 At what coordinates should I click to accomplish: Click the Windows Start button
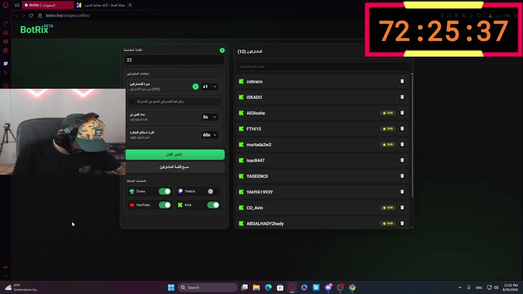[x=171, y=287]
